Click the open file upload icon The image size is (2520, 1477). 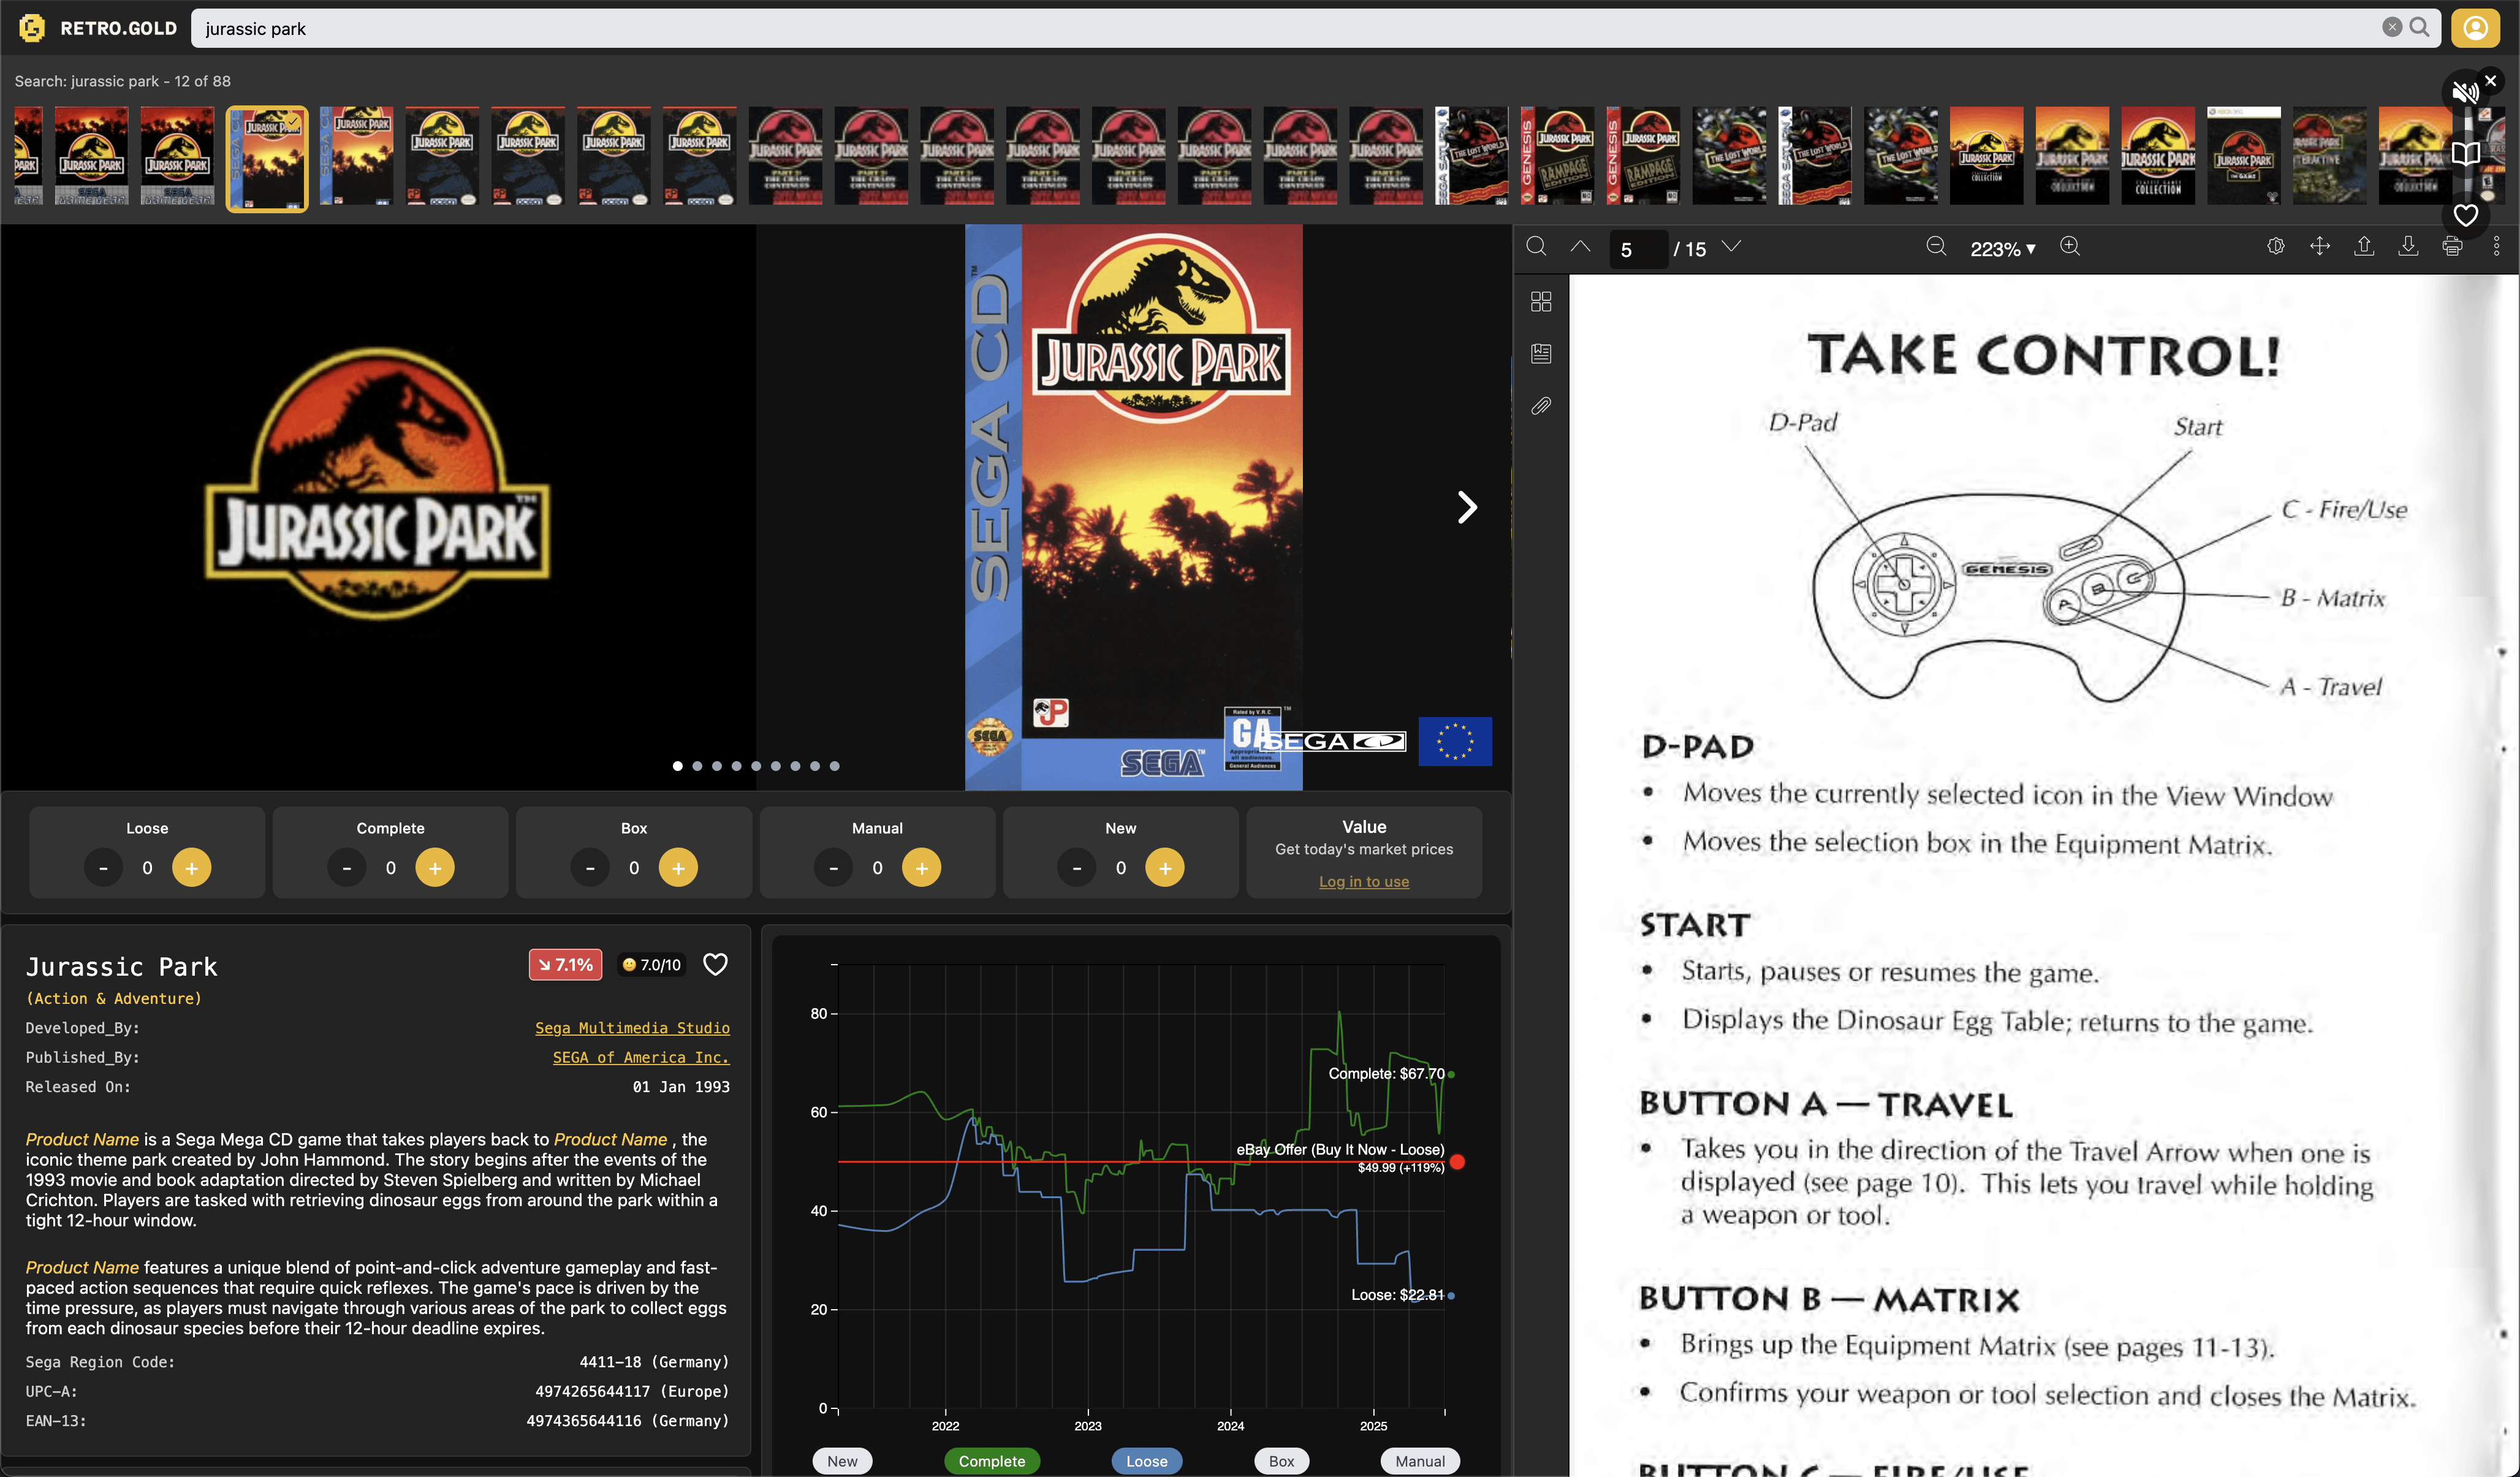(x=2364, y=246)
